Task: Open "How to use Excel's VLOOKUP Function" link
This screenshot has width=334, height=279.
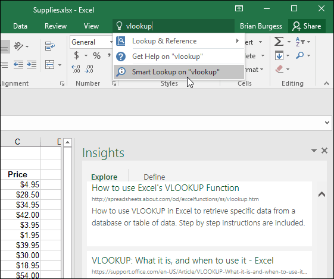Action: pyautogui.click(x=166, y=188)
